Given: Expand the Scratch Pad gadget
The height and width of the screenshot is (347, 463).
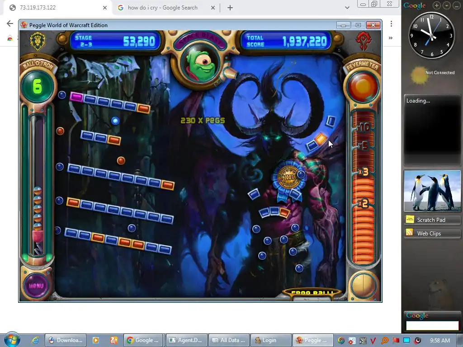Looking at the screenshot, I should tap(432, 220).
